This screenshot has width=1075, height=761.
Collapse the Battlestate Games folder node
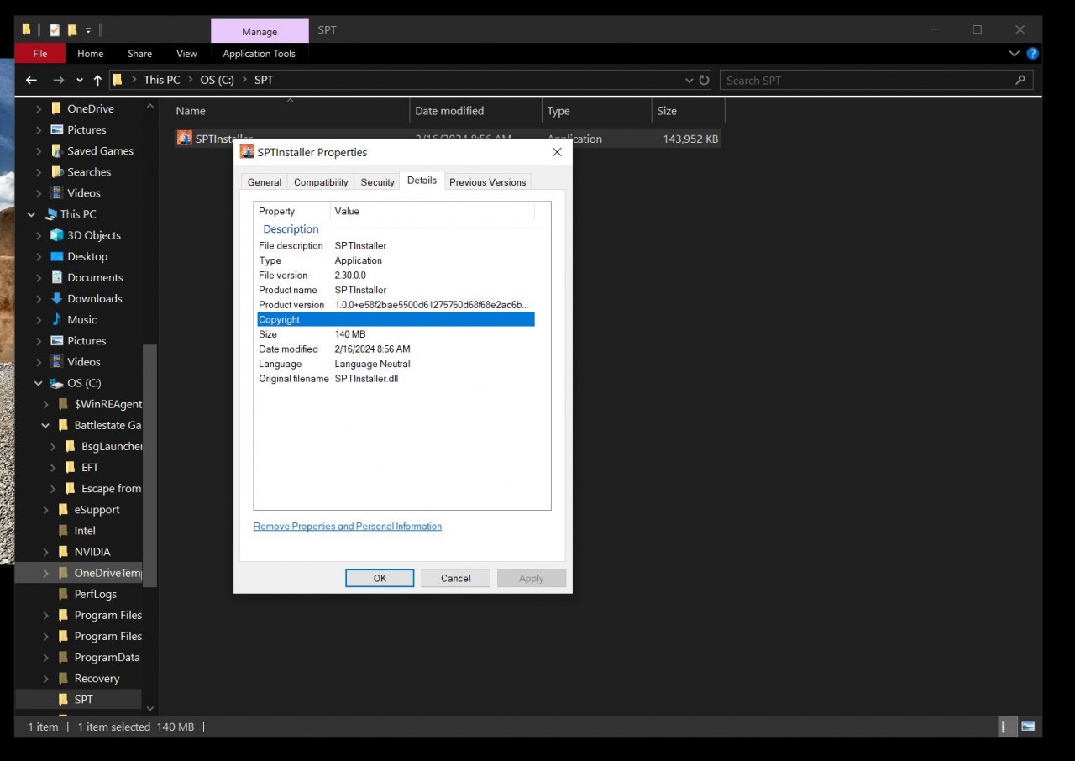point(45,425)
